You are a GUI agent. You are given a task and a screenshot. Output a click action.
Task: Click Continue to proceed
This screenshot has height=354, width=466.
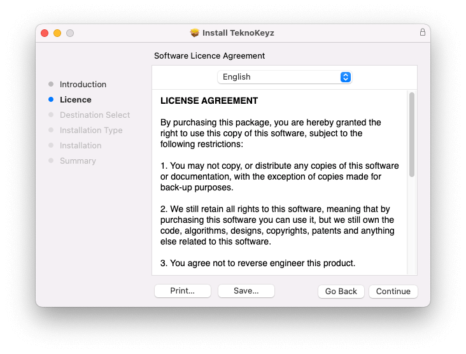click(393, 291)
